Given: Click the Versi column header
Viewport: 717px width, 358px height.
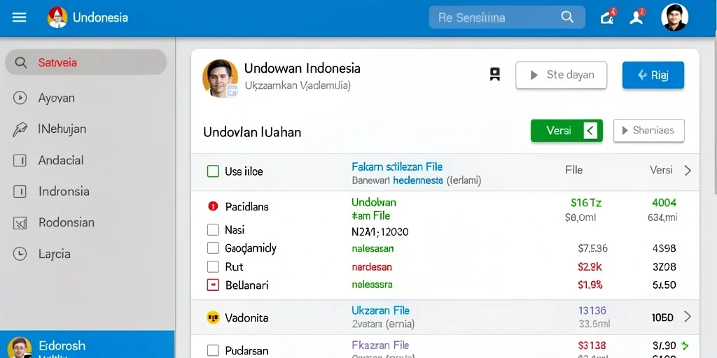Looking at the screenshot, I should 661,171.
